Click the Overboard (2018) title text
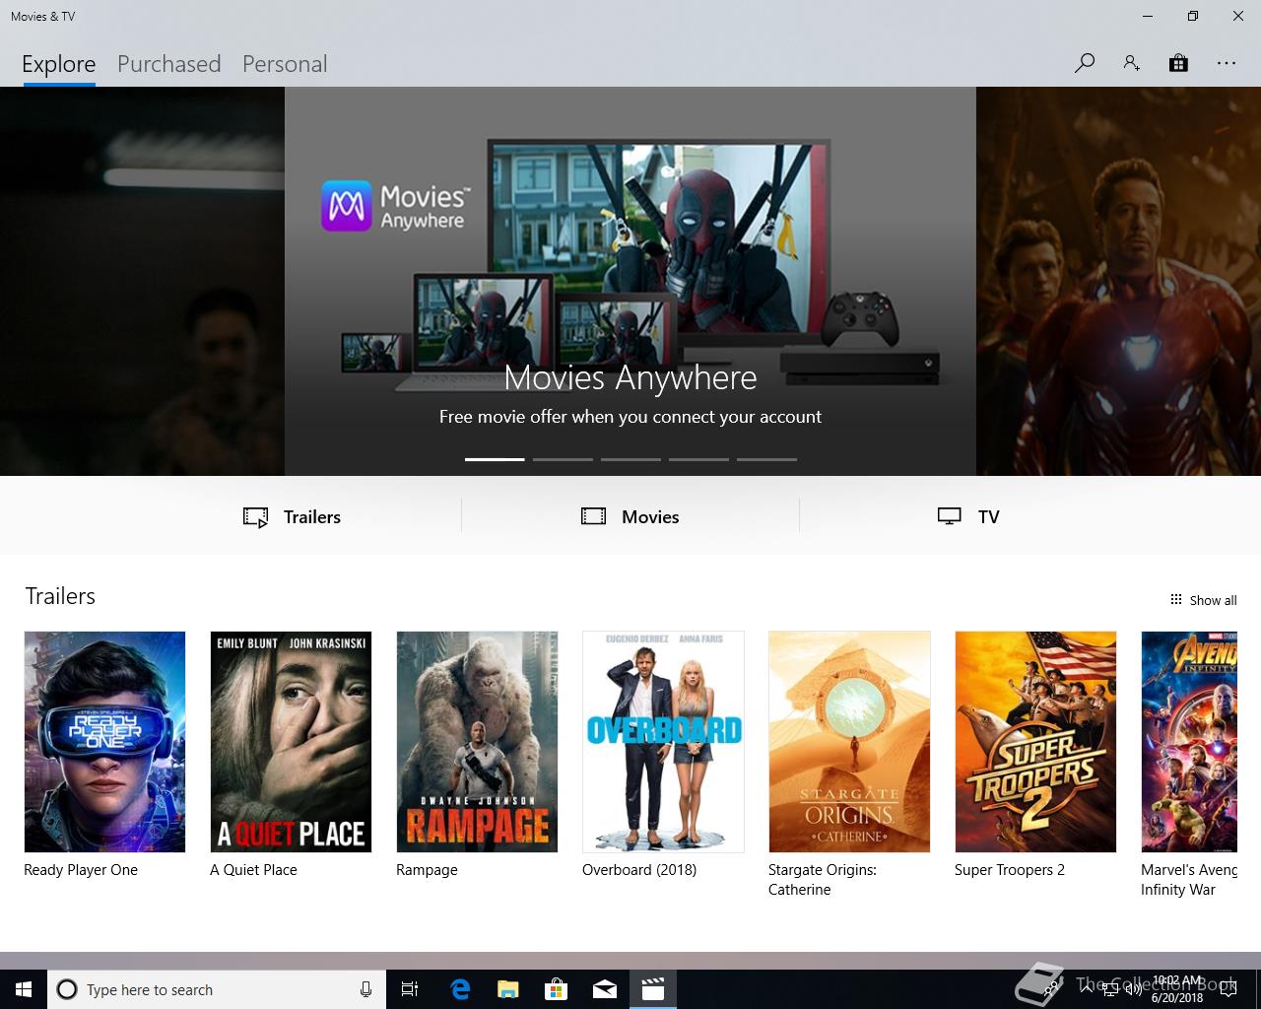1261x1009 pixels. coord(639,870)
